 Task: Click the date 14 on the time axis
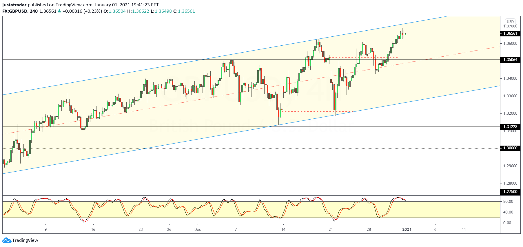pyautogui.click(x=283, y=230)
